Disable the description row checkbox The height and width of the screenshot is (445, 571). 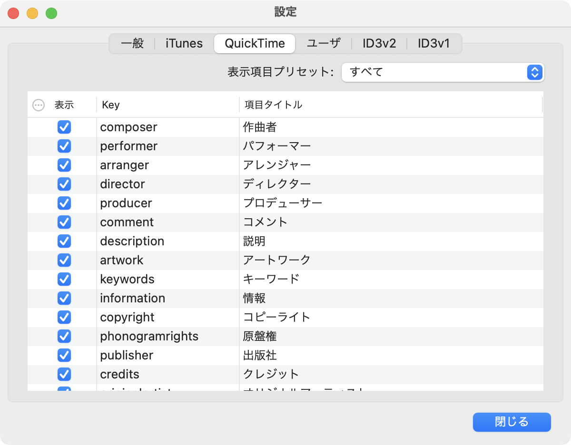[x=64, y=241]
